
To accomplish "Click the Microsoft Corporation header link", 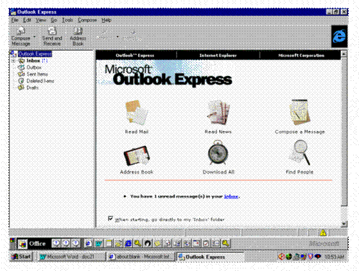I will (301, 55).
